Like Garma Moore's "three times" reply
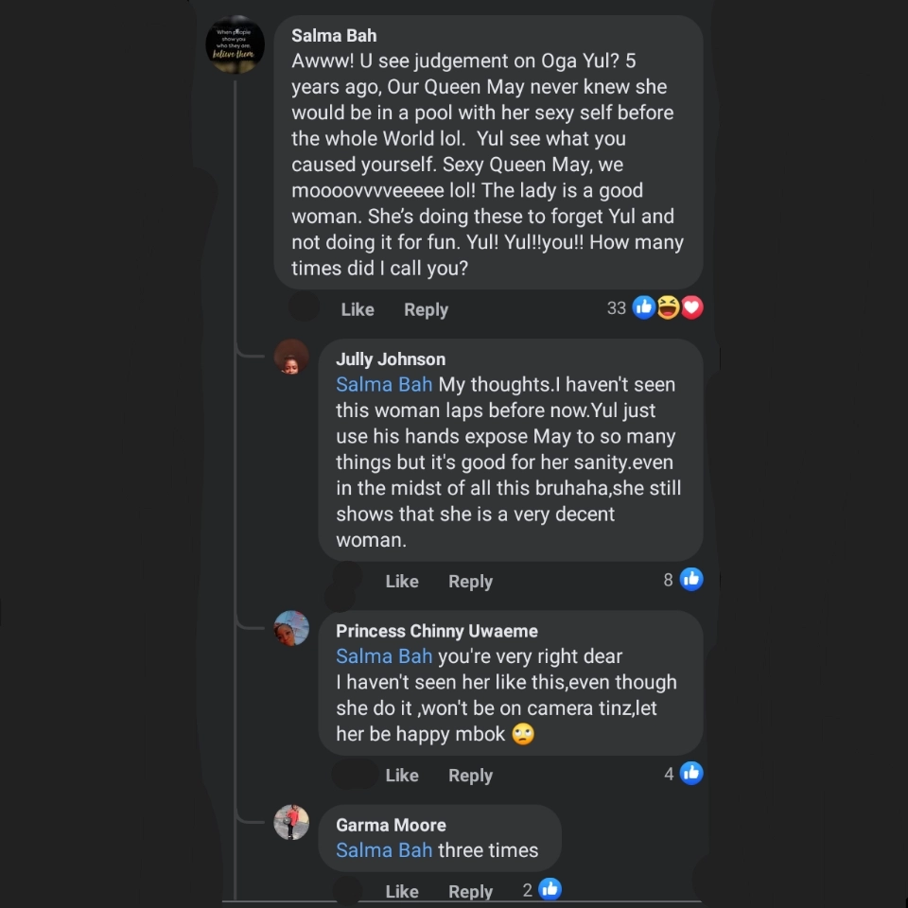Viewport: 908px width, 908px height. click(402, 891)
